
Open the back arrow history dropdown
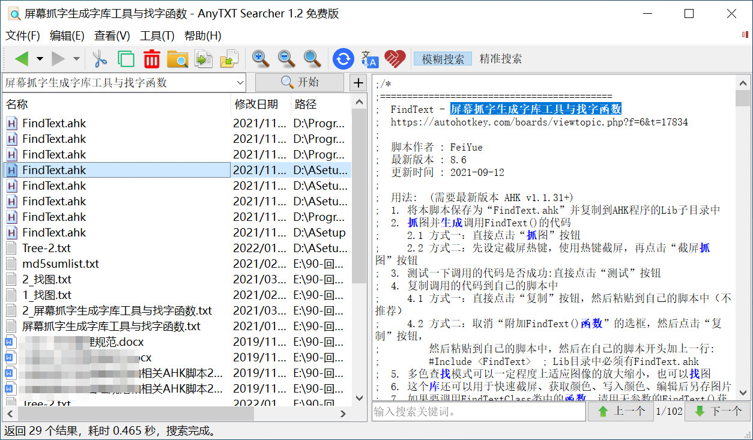pos(40,59)
